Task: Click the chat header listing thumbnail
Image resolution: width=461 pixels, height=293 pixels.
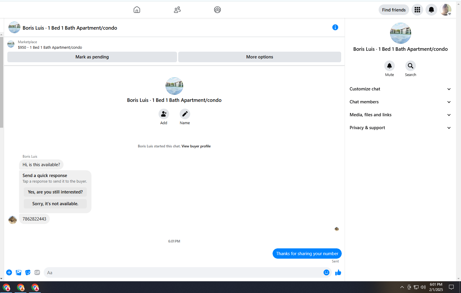Action: (x=14, y=27)
